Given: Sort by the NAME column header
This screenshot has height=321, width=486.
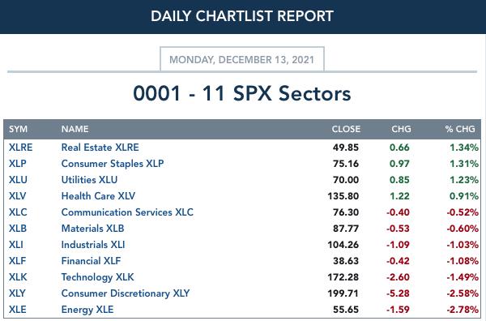Looking at the screenshot, I should (75, 129).
